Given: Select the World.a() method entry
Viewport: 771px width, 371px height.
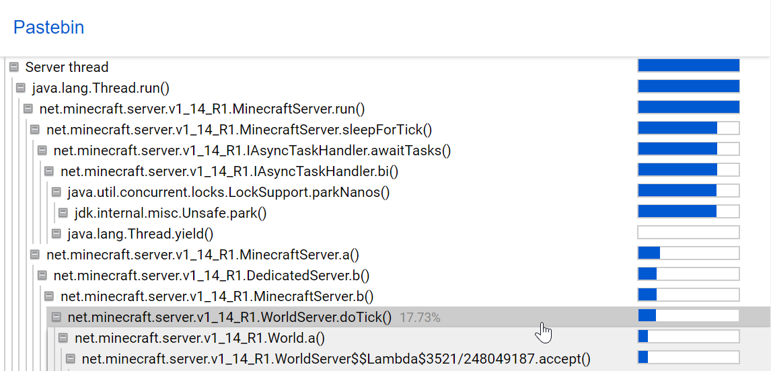Looking at the screenshot, I should click(200, 338).
